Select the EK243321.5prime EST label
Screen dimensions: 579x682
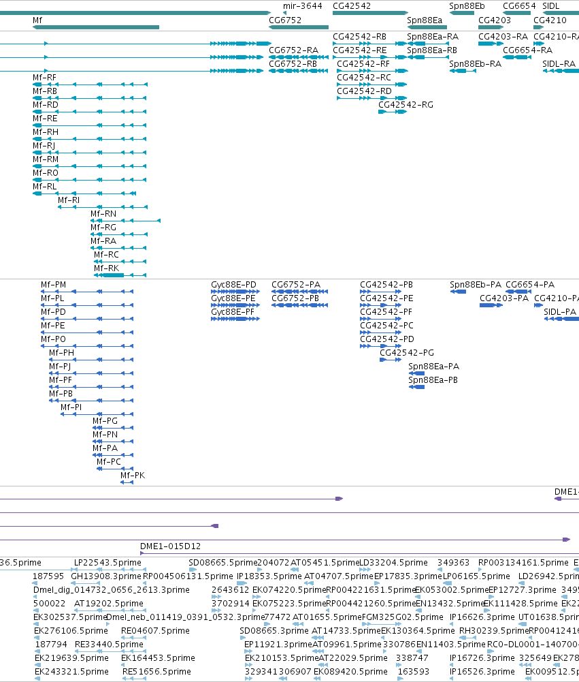[x=71, y=672]
